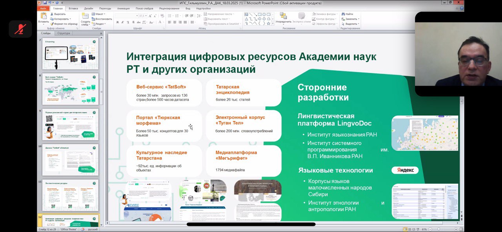Viewport: 502px width, 232px height.
Task: Open the Раздел section dropdown
Action: tap(99, 24)
